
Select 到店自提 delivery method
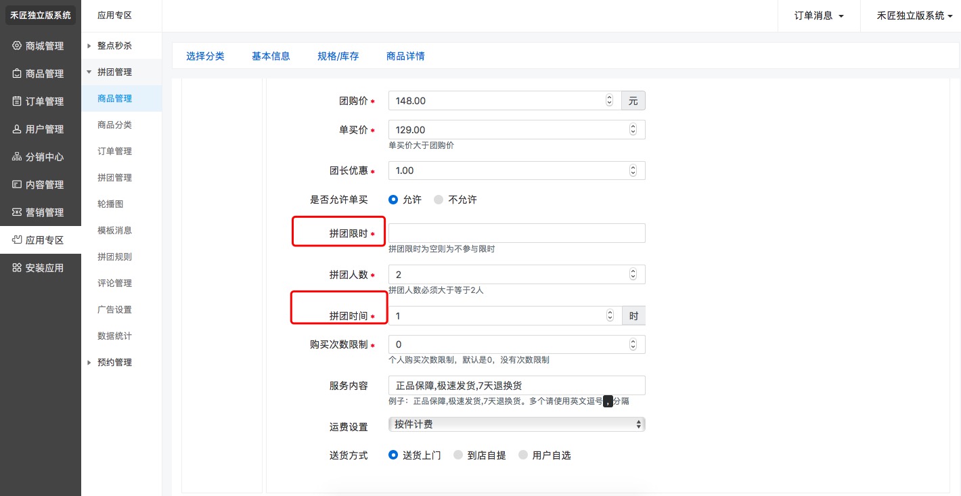pos(458,455)
